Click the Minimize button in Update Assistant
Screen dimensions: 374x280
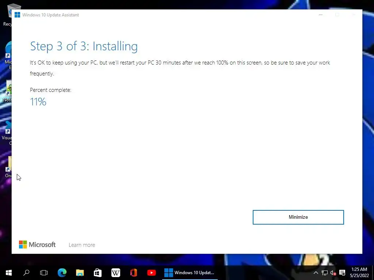[x=298, y=217]
